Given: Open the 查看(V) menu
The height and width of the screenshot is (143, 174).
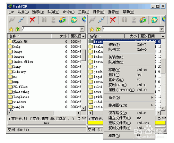Looking at the screenshot, I should [x=113, y=12].
